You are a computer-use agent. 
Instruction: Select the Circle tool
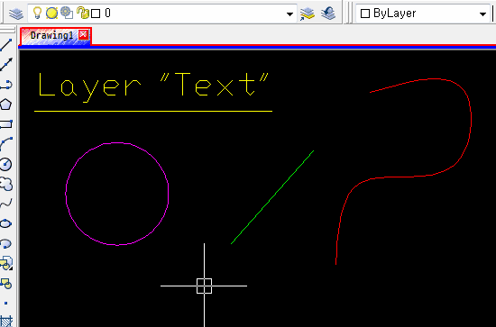(6, 164)
